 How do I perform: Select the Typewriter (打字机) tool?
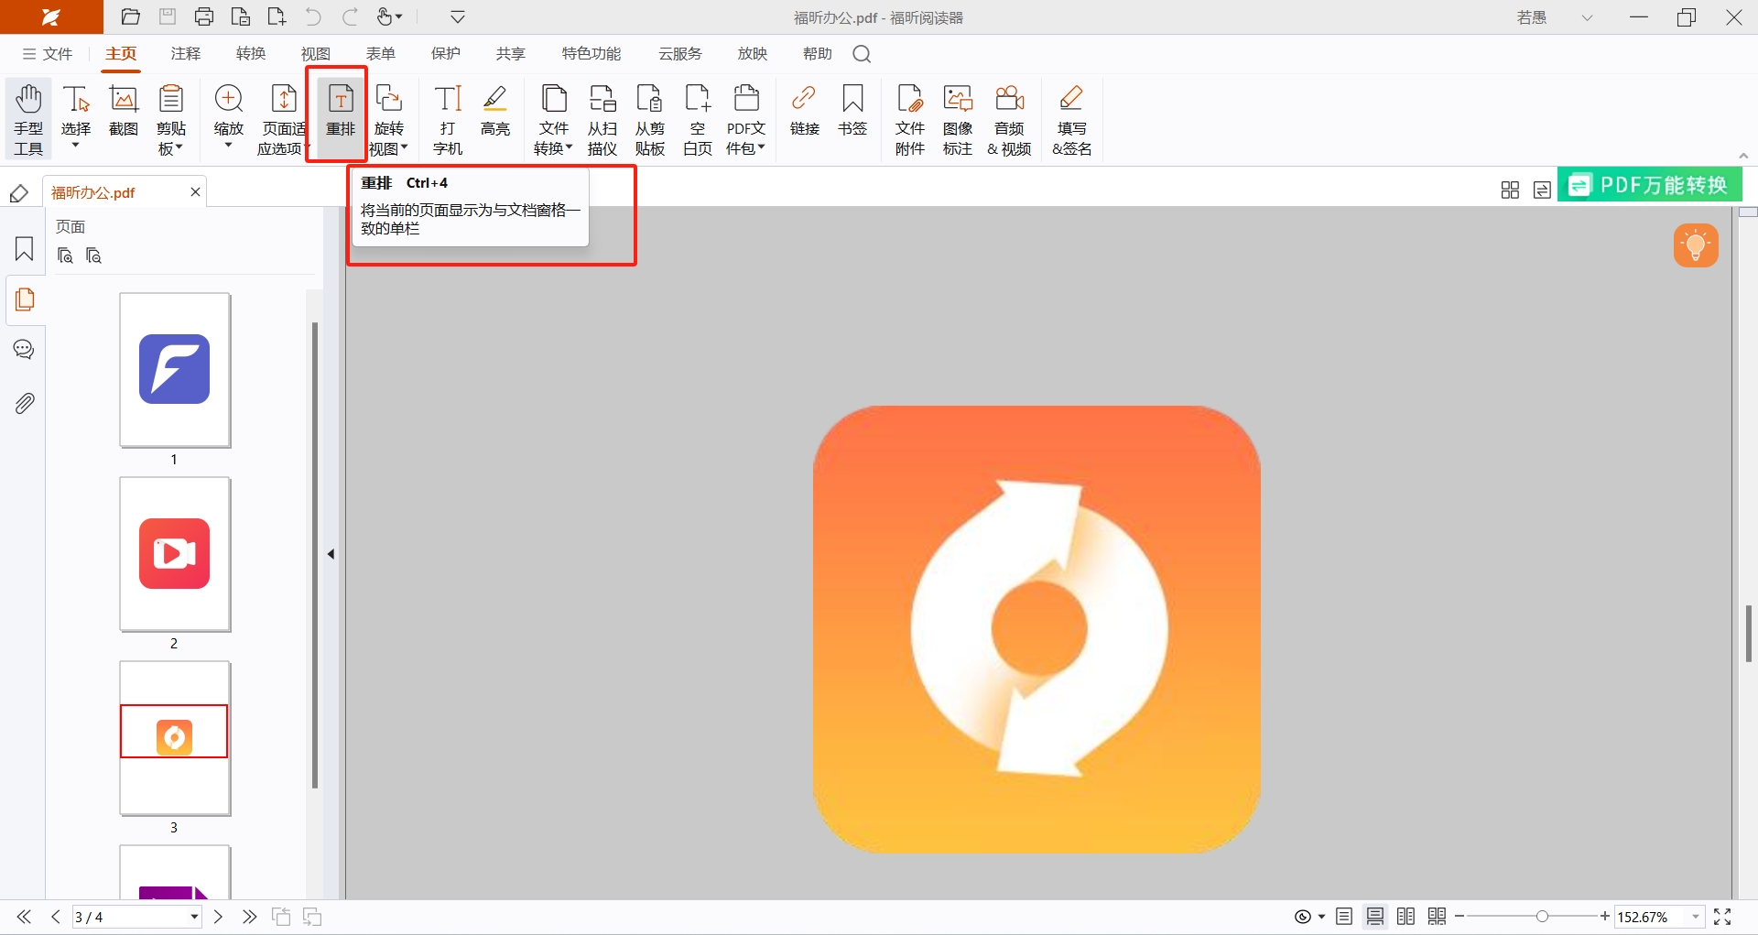click(x=448, y=119)
